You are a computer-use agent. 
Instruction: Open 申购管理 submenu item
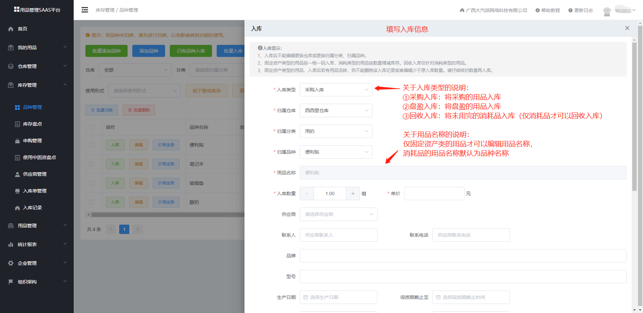[x=37, y=141]
